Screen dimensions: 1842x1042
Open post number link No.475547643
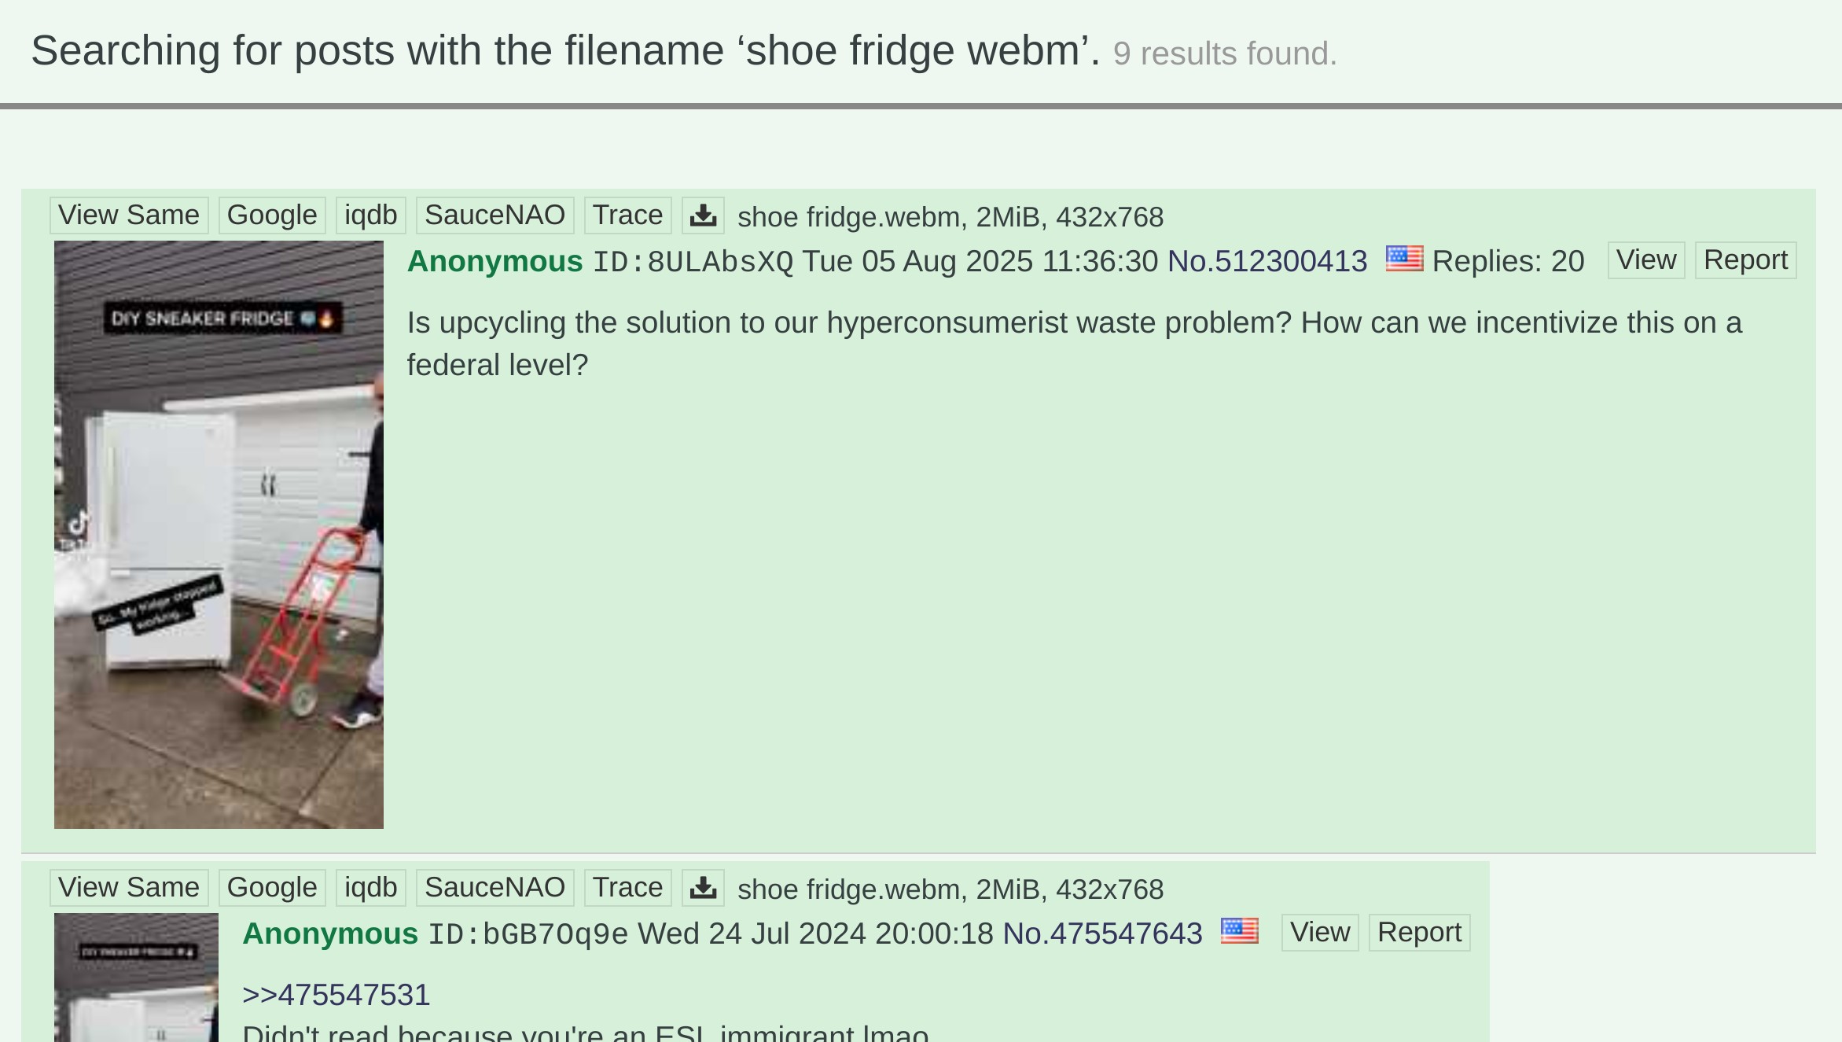click(x=1102, y=933)
